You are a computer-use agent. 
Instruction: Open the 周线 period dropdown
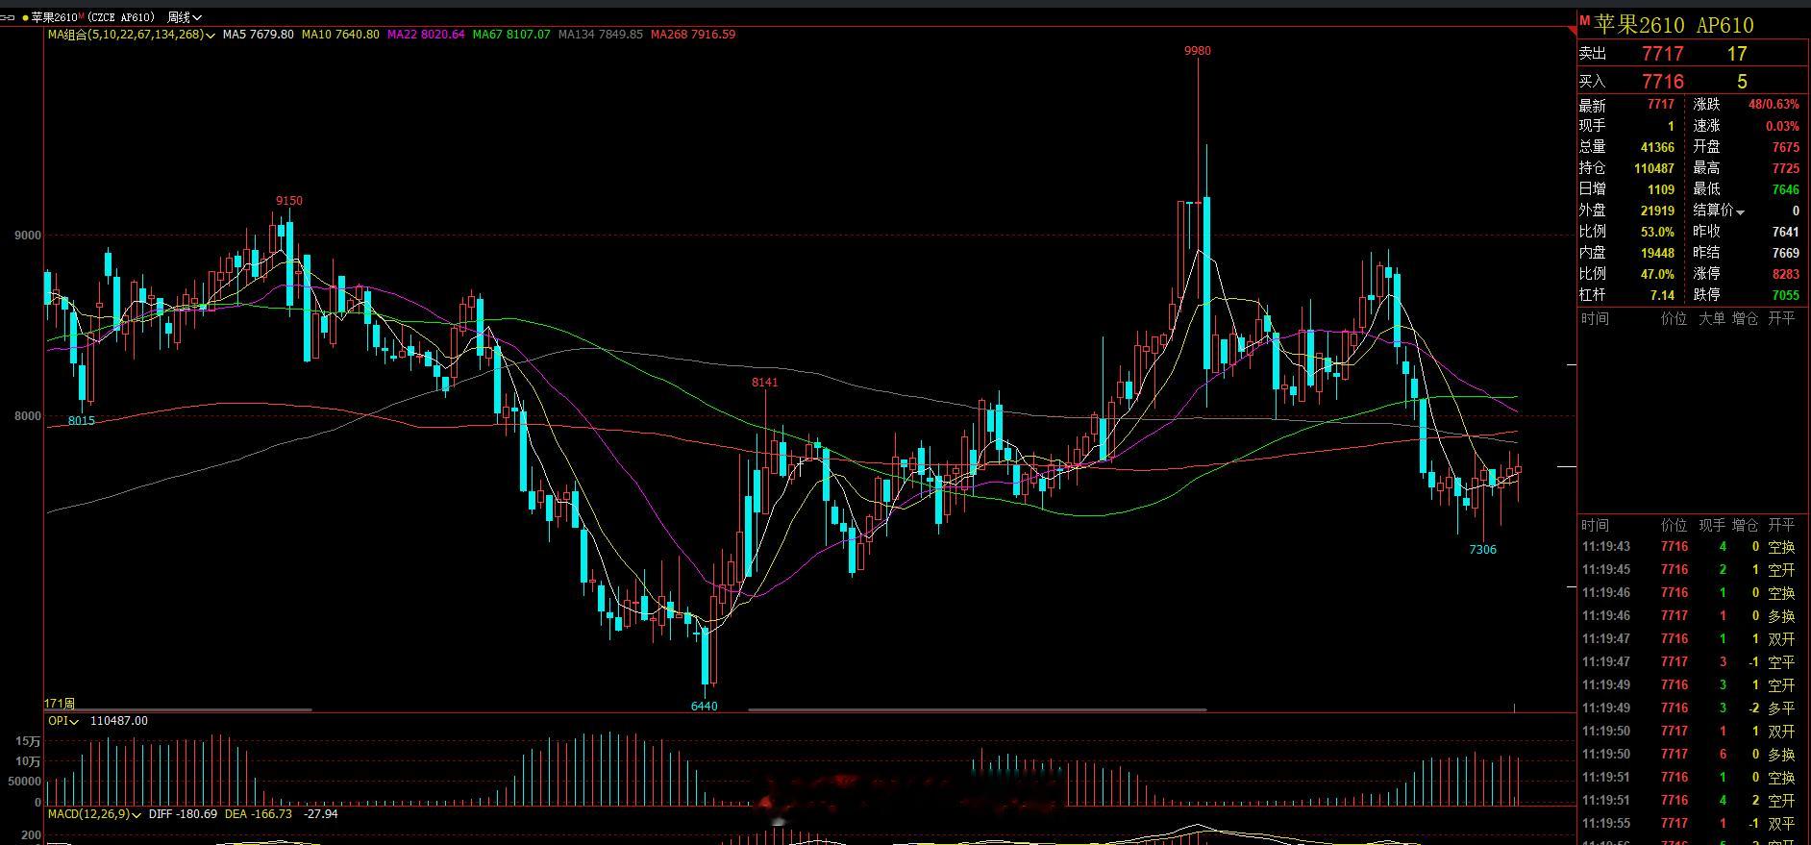[x=184, y=17]
